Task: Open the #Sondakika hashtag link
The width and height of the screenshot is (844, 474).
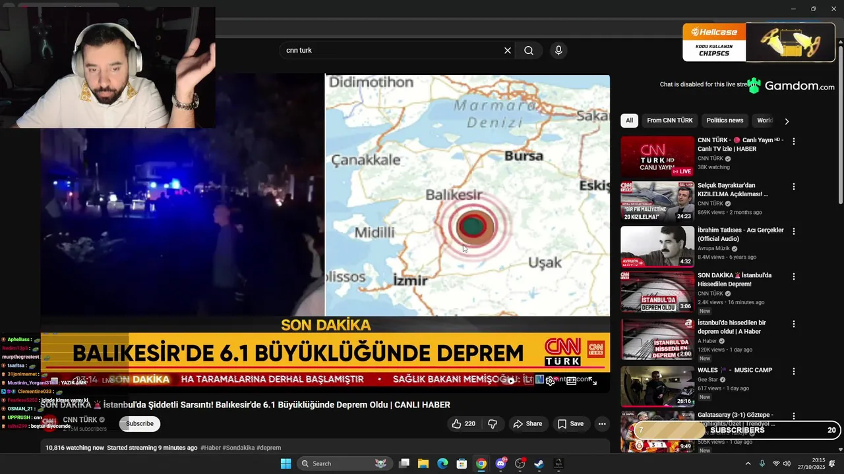Action: tap(239, 448)
